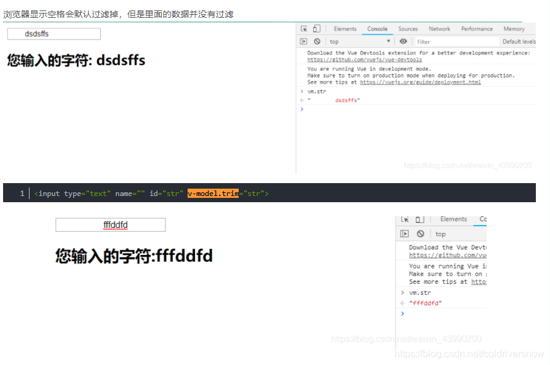This screenshot has width=550, height=365.
Task: Select the Sources tab
Action: (x=408, y=28)
